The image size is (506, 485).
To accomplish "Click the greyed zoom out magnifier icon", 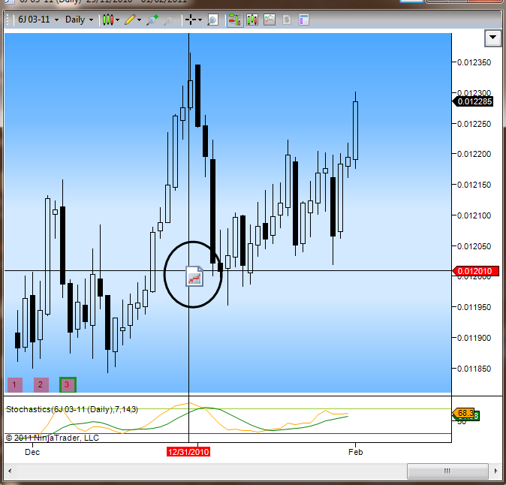I will (x=168, y=21).
